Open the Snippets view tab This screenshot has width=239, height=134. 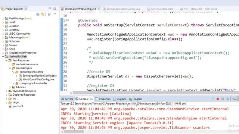pyautogui.click(x=121, y=99)
